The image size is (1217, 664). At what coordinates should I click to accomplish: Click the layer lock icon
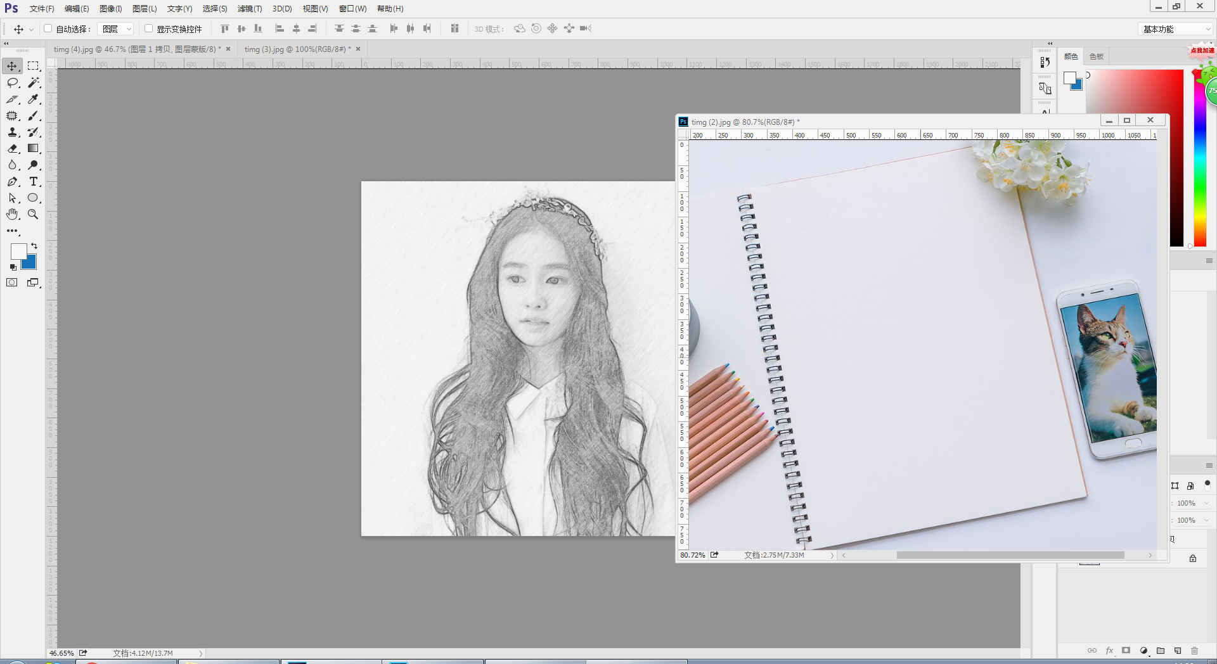[1193, 558]
